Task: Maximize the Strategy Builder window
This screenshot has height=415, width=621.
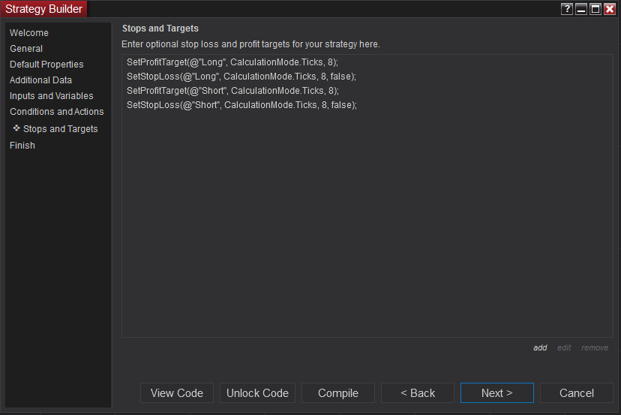Action: (595, 9)
